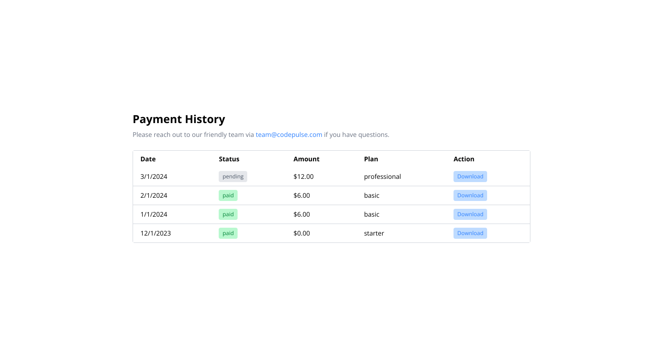
Task: Click the paid badge for 2/1/2024
Action: (228, 195)
